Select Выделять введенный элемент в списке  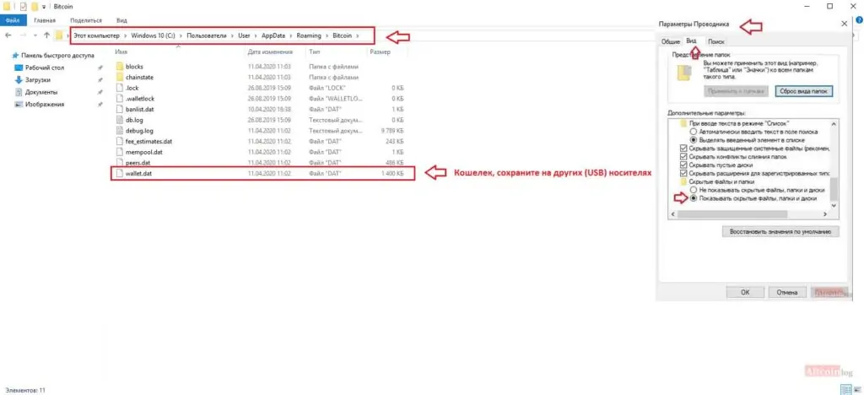pyautogui.click(x=694, y=140)
